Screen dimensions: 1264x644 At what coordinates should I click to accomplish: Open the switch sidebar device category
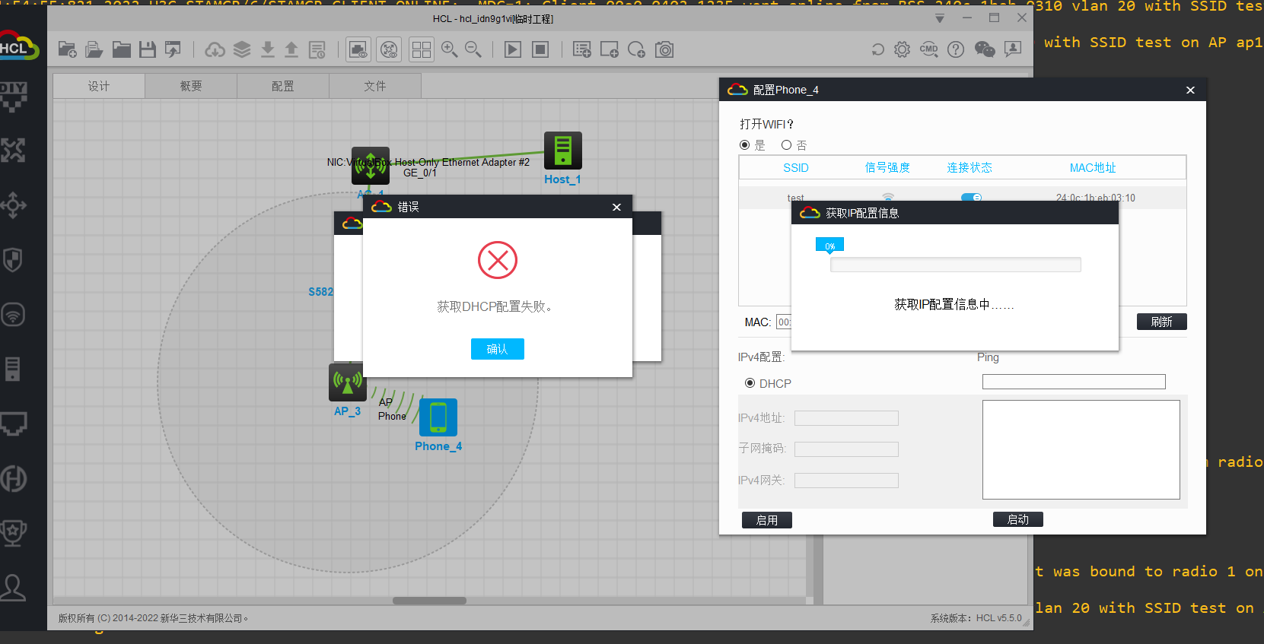pyautogui.click(x=13, y=205)
